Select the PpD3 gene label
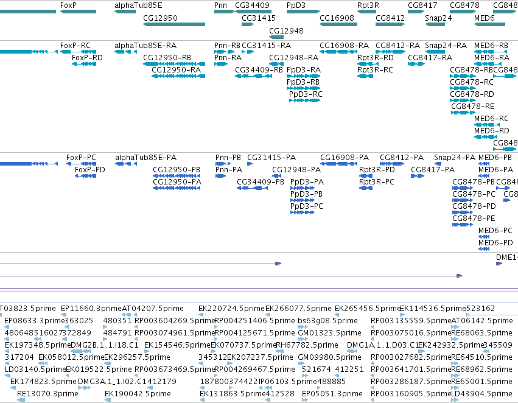Image resolution: width=518 pixels, height=403 pixels. click(x=296, y=5)
